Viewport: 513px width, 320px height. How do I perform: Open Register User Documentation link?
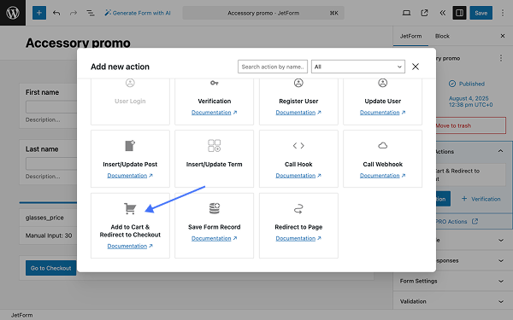tap(298, 113)
